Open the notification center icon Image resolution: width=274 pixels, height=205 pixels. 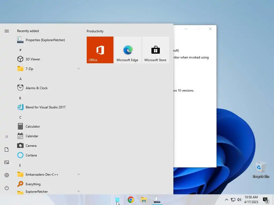266,200
